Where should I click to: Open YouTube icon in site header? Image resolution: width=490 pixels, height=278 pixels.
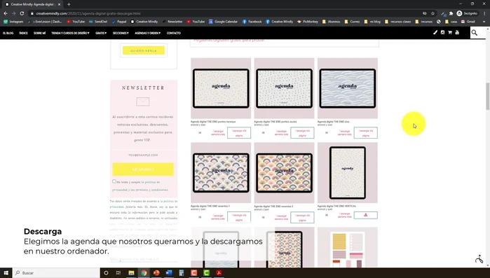point(457,32)
